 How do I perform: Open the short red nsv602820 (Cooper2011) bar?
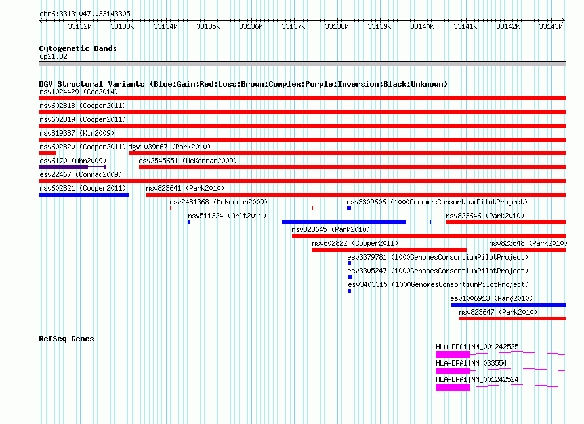tap(48, 153)
